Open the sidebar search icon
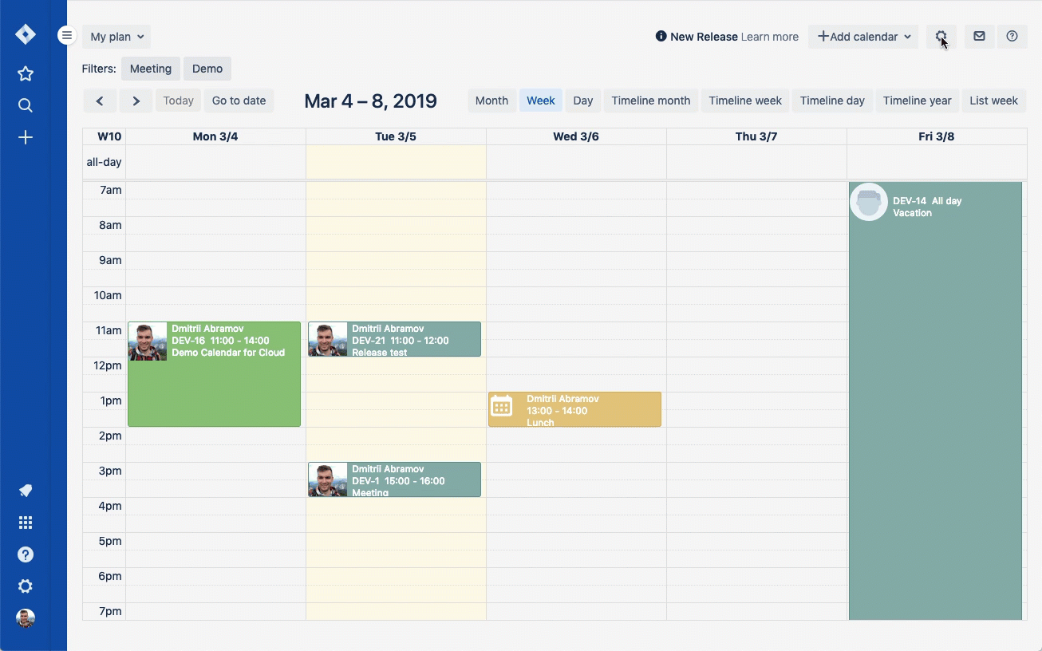 click(x=26, y=105)
